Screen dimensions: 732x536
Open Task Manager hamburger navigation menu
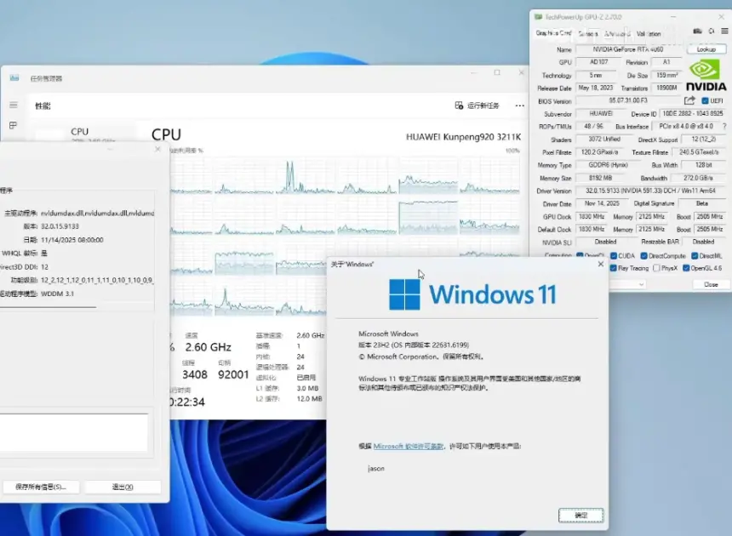pos(14,105)
